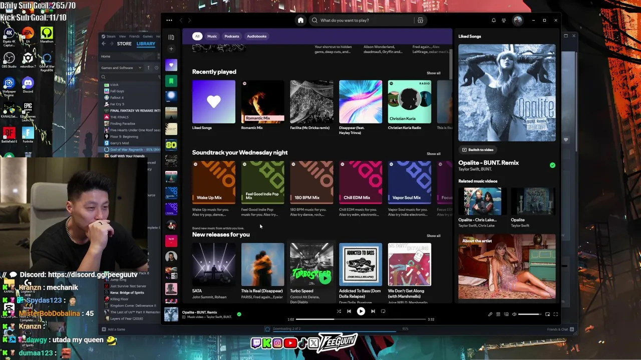Viewport: 641px width, 360px height.
Task: Open the Battlefield 6 desktop icon
Action: [9, 135]
